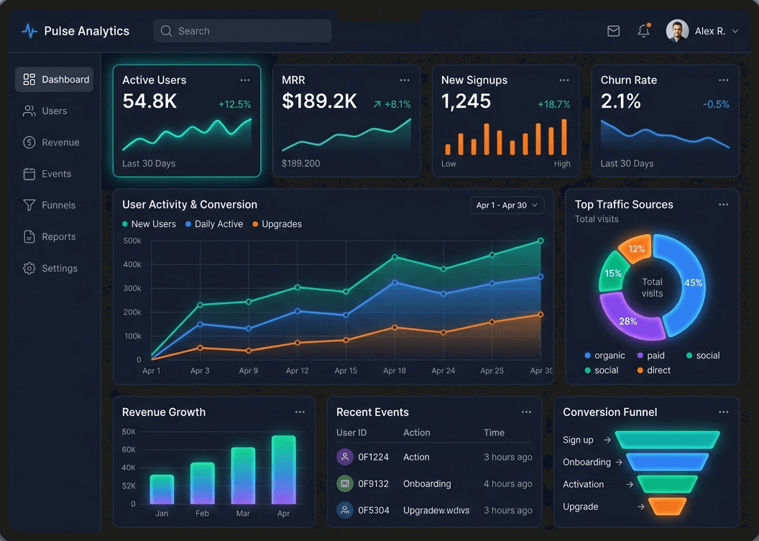Screen dimensions: 759x541
Task: Click the Apr revenue bar
Action: coord(284,470)
